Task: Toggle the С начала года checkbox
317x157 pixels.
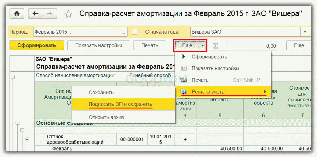Action: 135,32
